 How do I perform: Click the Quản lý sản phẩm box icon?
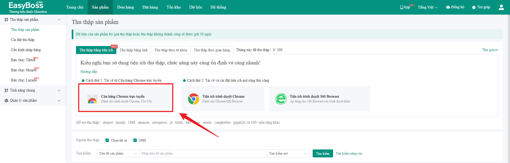[6, 101]
